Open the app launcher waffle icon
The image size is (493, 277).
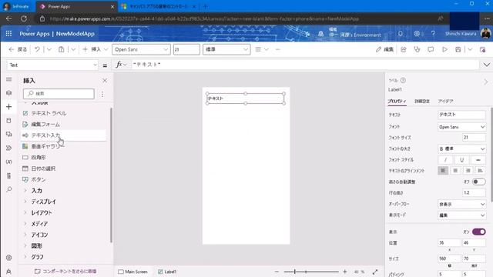[8, 33]
